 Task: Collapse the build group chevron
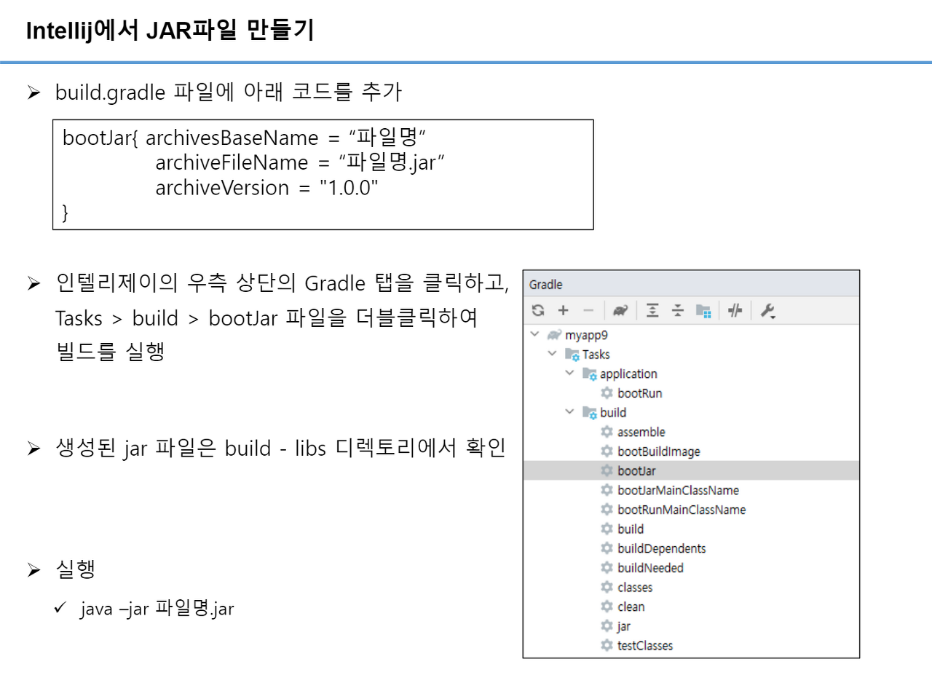[569, 411]
